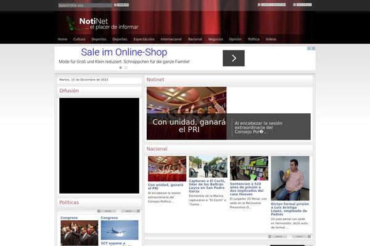370x246 pixels.
Task: Click the AdChoices info icon on the ad
Action: pyautogui.click(x=309, y=49)
